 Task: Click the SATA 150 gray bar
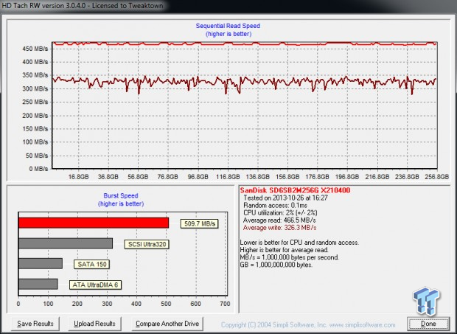(x=41, y=263)
